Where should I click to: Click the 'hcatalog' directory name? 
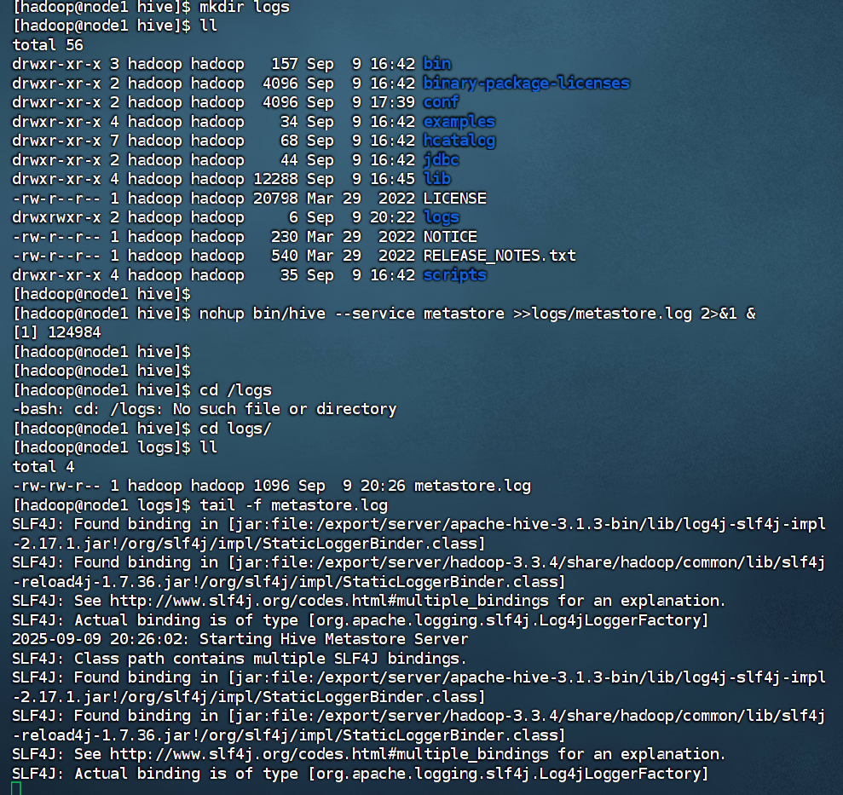459,141
